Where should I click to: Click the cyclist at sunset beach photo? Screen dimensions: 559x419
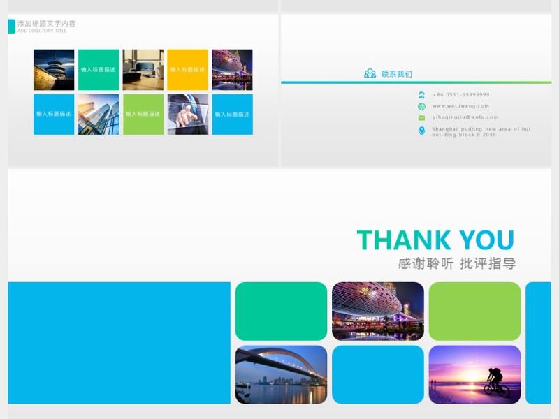coord(474,374)
